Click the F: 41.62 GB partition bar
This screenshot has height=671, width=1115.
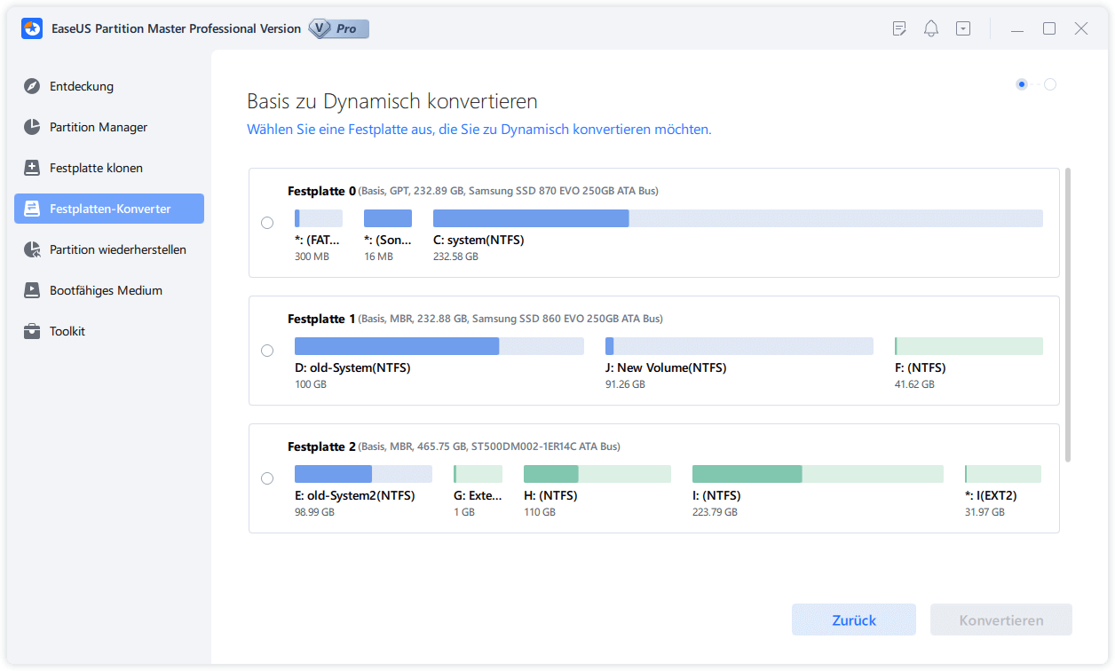[969, 346]
